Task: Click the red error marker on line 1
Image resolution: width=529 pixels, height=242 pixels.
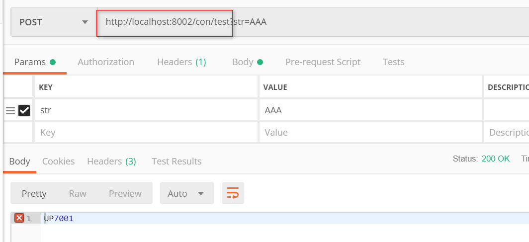Action: (x=19, y=219)
